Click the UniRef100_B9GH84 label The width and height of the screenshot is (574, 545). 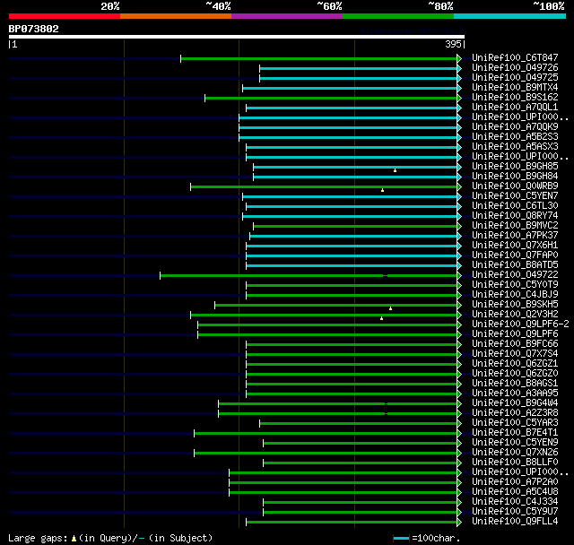point(515,177)
